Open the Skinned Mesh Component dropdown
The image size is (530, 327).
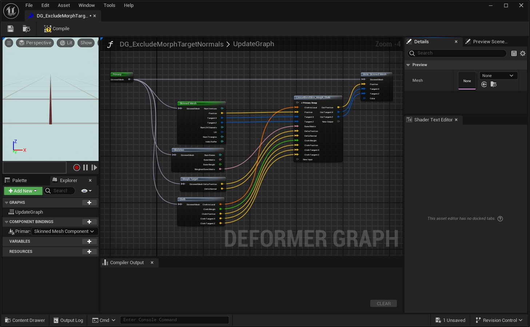pos(64,231)
